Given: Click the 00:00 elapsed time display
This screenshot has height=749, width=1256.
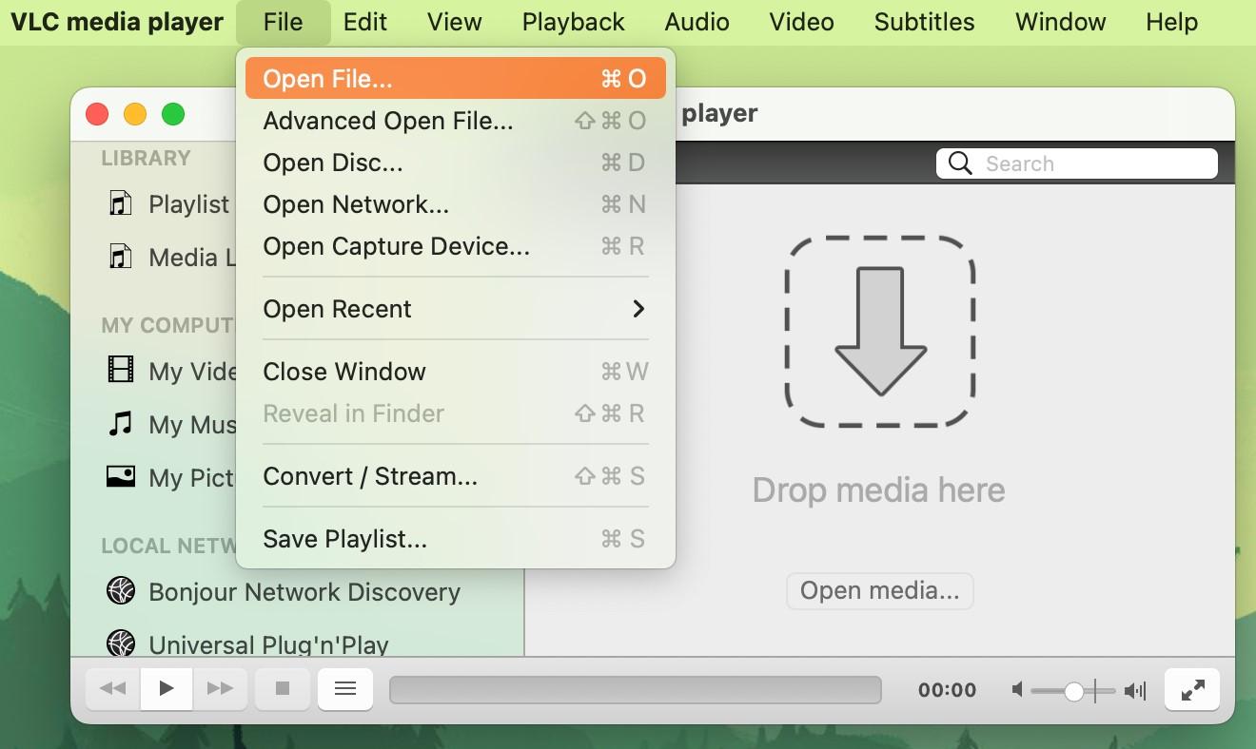Looking at the screenshot, I should coord(947,690).
